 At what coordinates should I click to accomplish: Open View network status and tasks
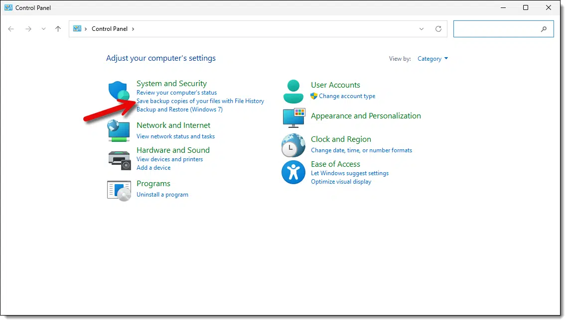[x=175, y=136]
